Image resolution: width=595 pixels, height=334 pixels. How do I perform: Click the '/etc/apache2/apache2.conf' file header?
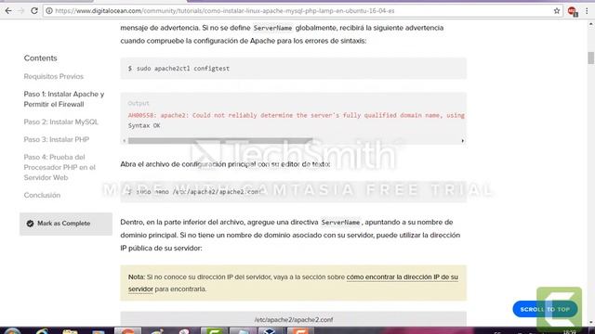coord(294,319)
